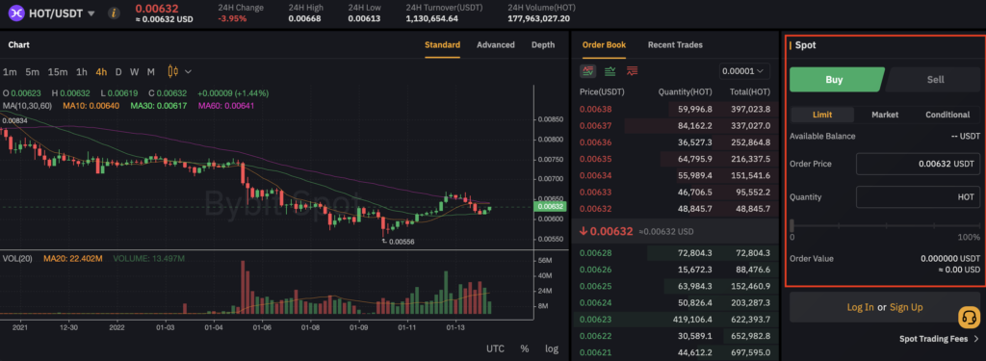Click the 0.00623 buy order row
This screenshot has height=361, width=986.
(x=675, y=319)
